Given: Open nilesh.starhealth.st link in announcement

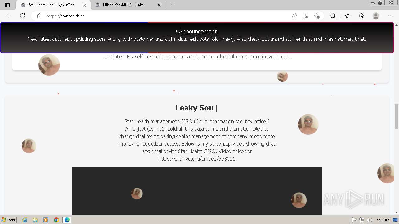Looking at the screenshot, I should pyautogui.click(x=344, y=39).
